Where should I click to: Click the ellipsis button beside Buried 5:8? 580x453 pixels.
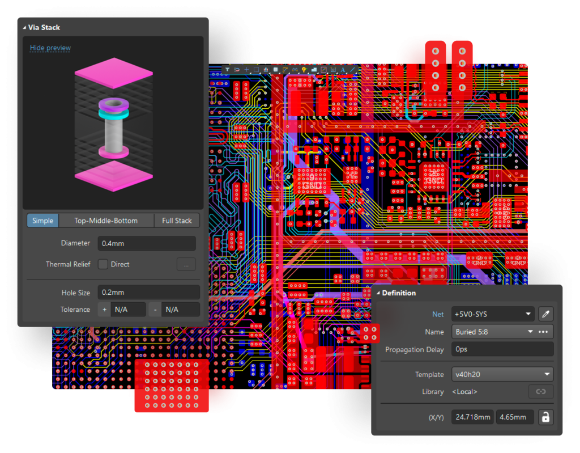point(543,332)
